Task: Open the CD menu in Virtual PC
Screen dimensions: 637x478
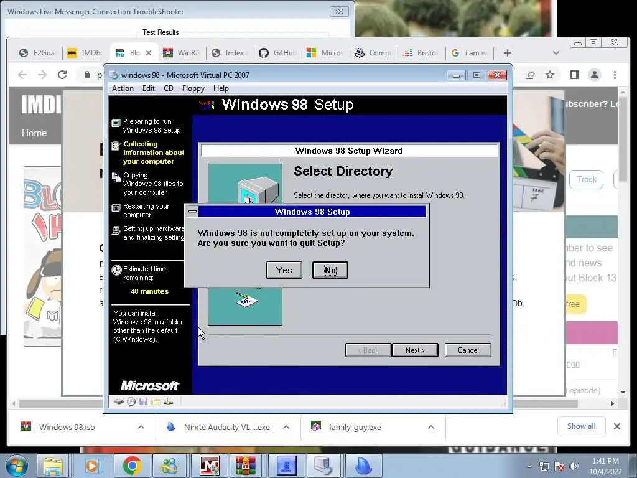Action: click(168, 88)
